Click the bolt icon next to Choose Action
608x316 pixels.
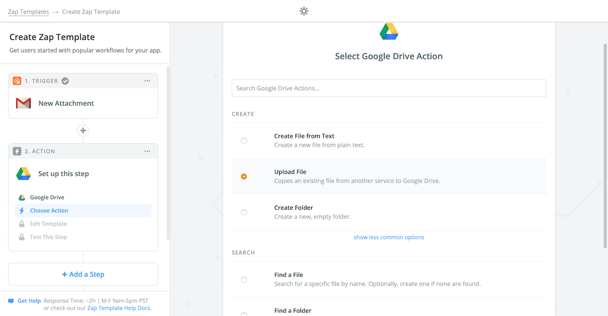[x=22, y=211]
